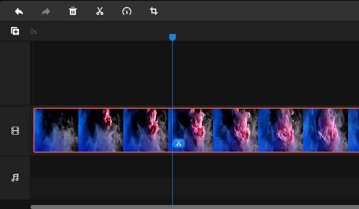Open the speed gauge control
The image size is (359, 209).
pyautogui.click(x=127, y=11)
